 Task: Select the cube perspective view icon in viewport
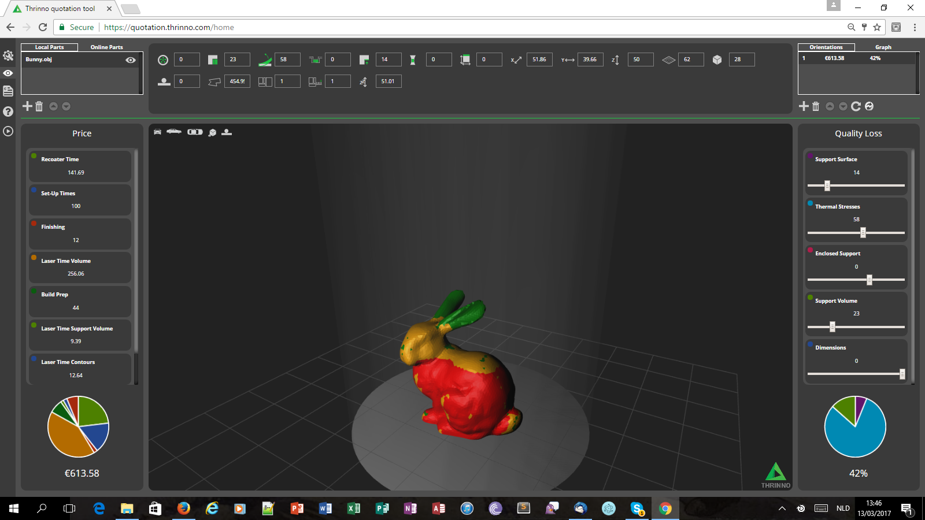[x=212, y=132]
